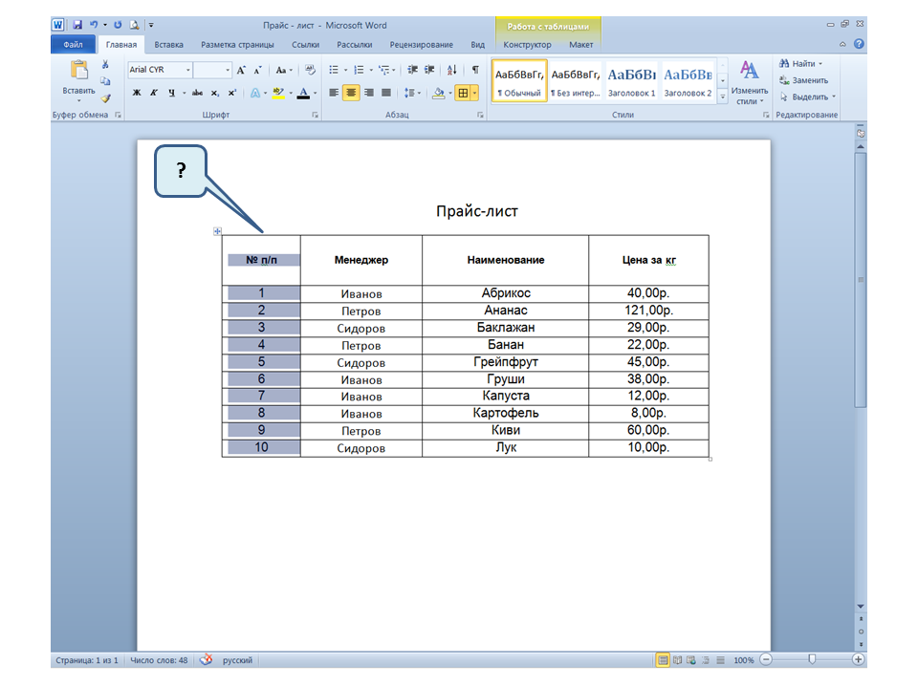Click the table move handle icon
The height and width of the screenshot is (688, 918).
coord(217,231)
